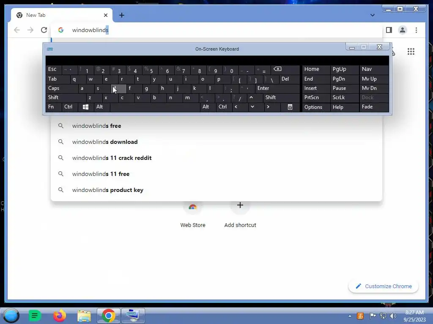Select the "windowblinds product key" suggestion
The height and width of the screenshot is (324, 433).
[216, 190]
